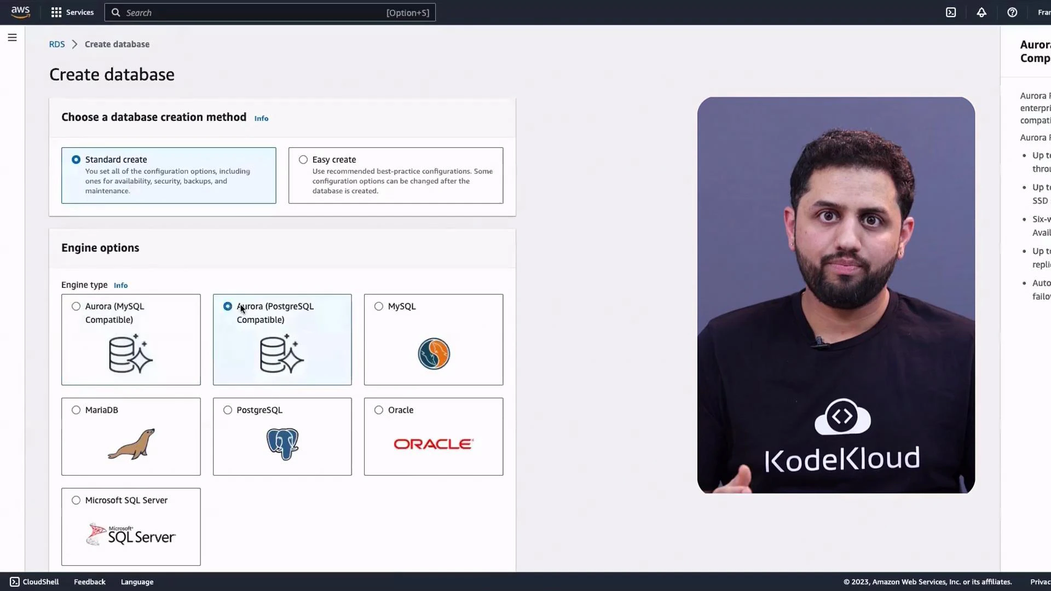Click the PostgreSQL elephant logo

coord(282,444)
